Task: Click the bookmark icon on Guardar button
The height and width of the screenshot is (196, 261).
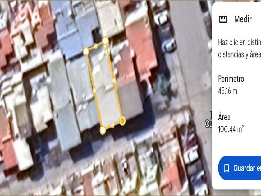Action: tap(227, 168)
